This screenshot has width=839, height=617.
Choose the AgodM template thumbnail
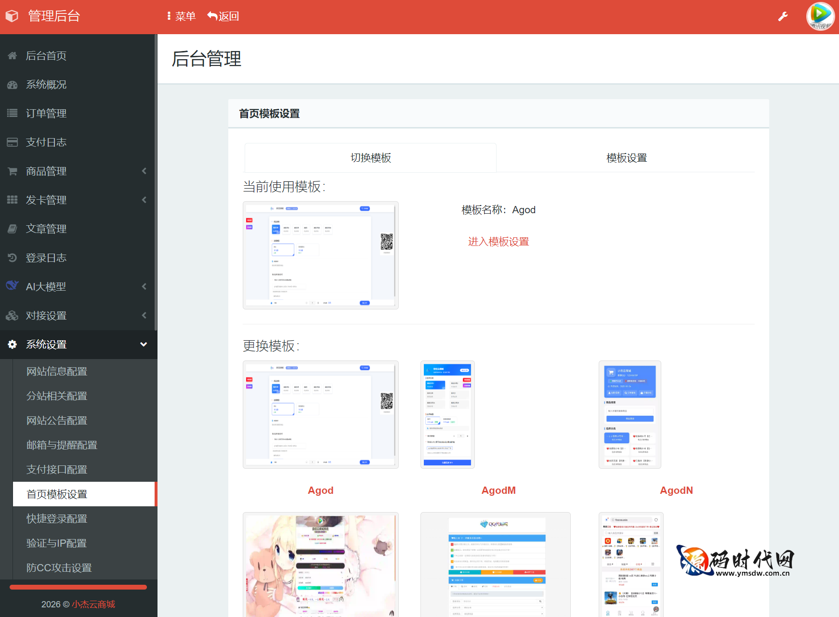click(447, 414)
